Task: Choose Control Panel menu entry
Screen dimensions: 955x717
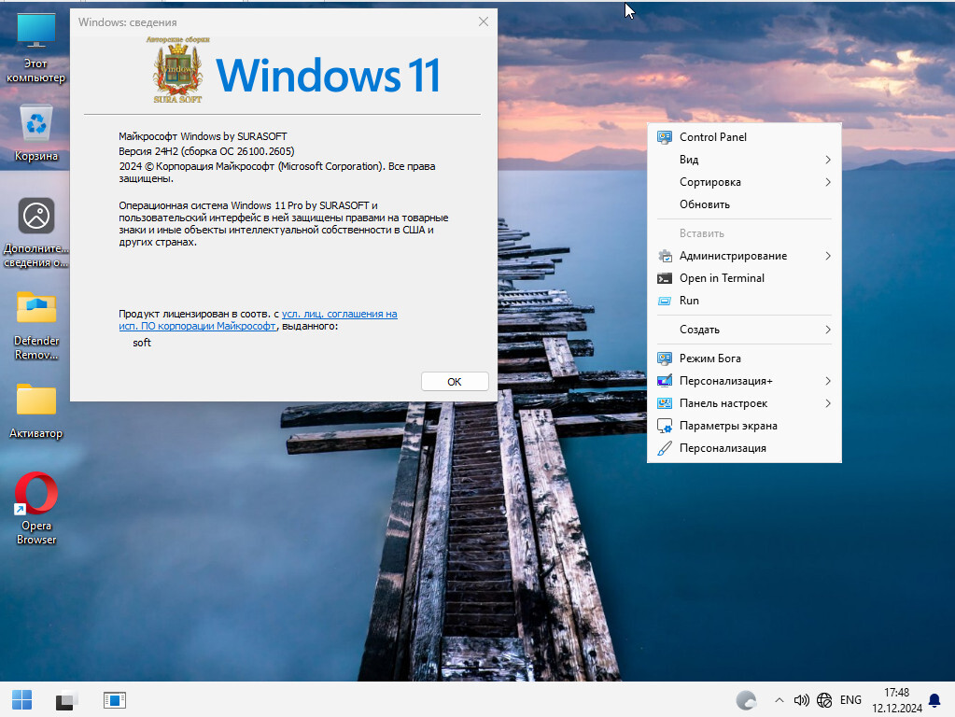Action: point(744,137)
